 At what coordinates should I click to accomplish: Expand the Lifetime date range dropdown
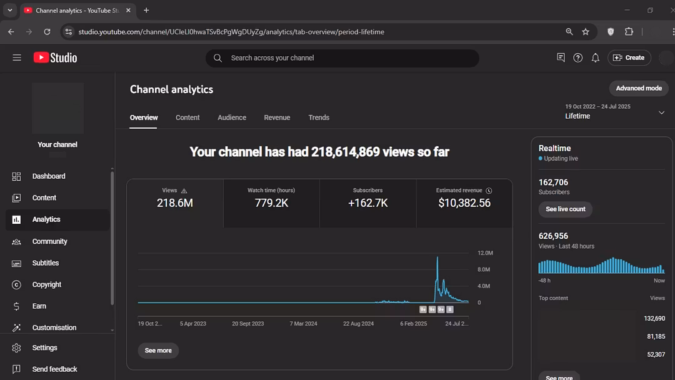(x=661, y=112)
